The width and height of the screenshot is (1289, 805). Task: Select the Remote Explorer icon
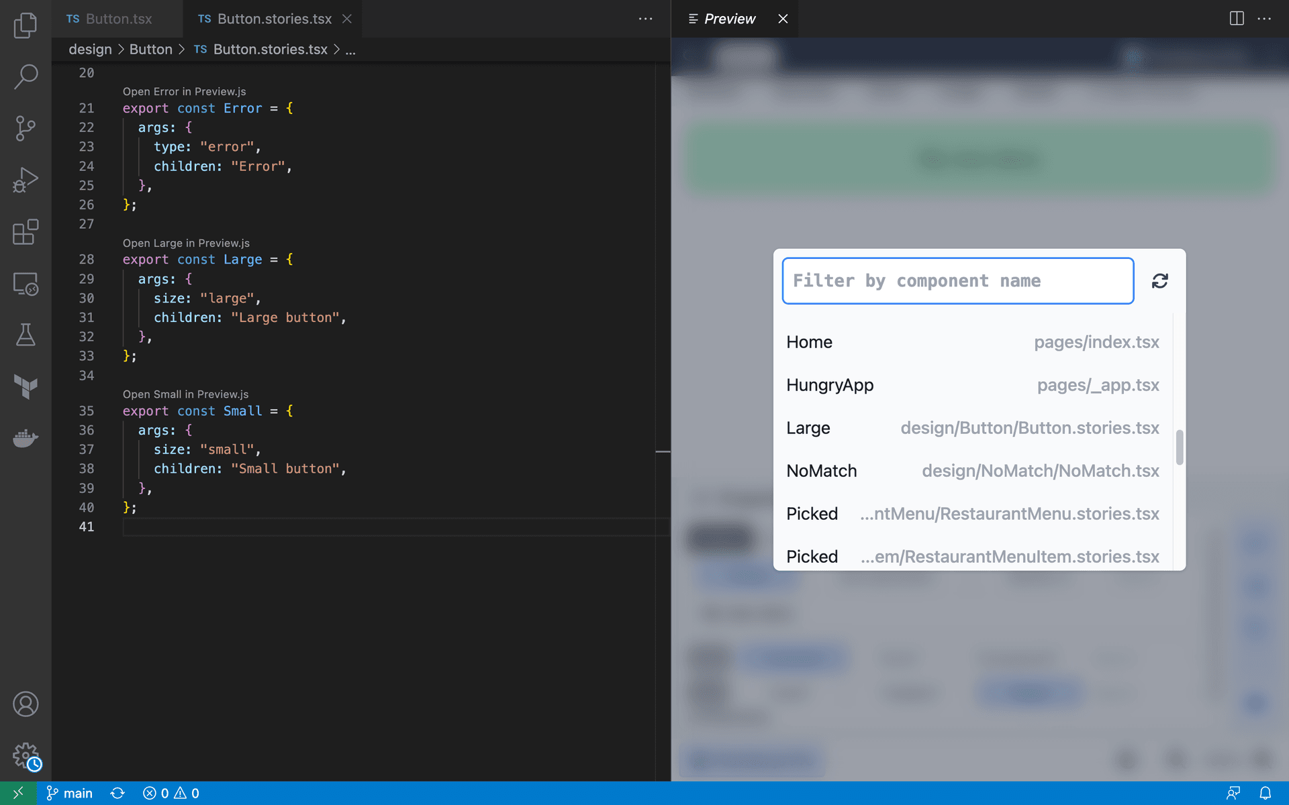[25, 284]
